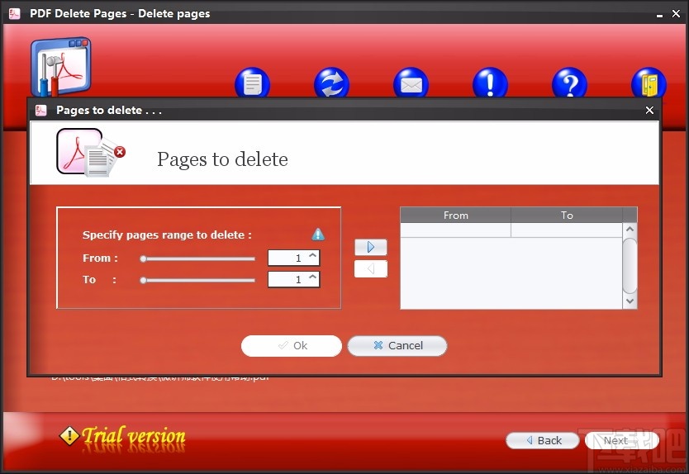Click the Pages to delete PDF icon
Screen dimensions: 689x474
(91, 153)
